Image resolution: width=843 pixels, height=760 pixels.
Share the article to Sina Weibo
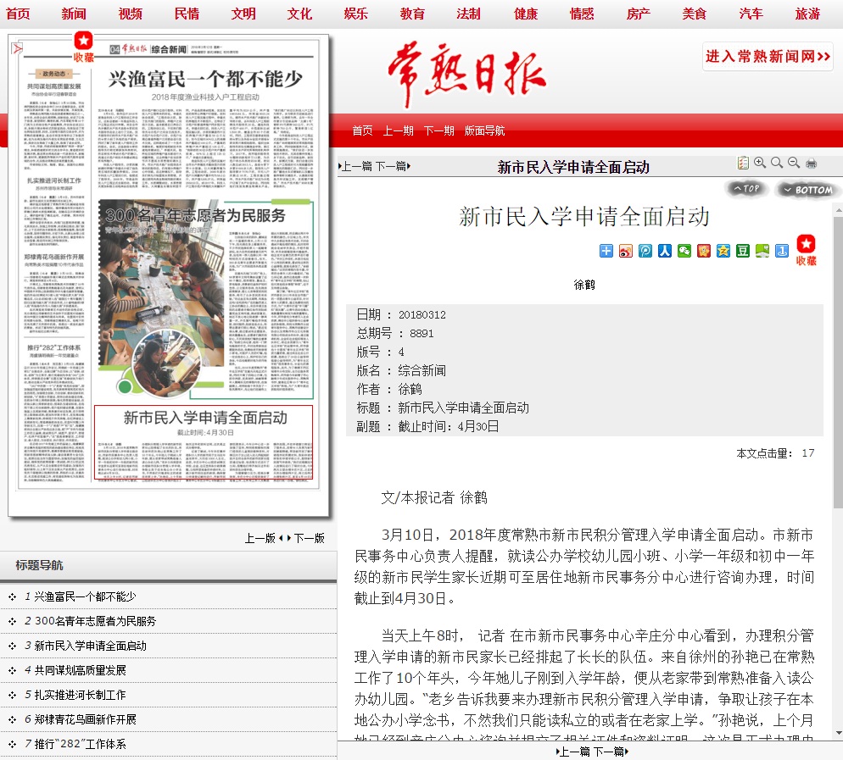tap(626, 251)
